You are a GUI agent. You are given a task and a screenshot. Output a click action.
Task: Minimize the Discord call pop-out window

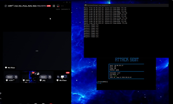coord(64,2)
